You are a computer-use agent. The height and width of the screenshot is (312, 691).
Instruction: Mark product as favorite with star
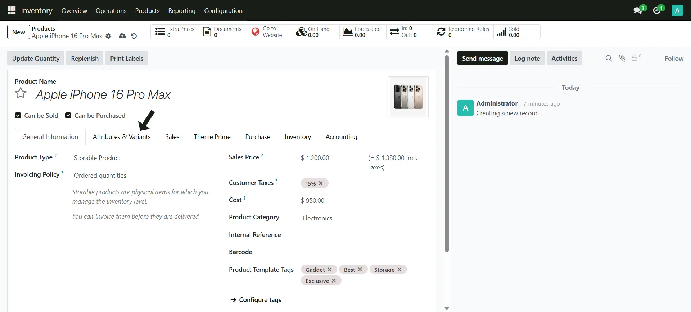point(21,93)
